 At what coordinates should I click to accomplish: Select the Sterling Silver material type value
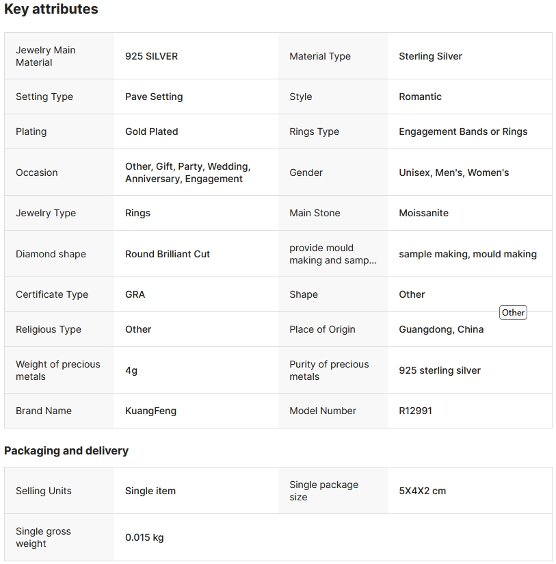[x=430, y=56]
